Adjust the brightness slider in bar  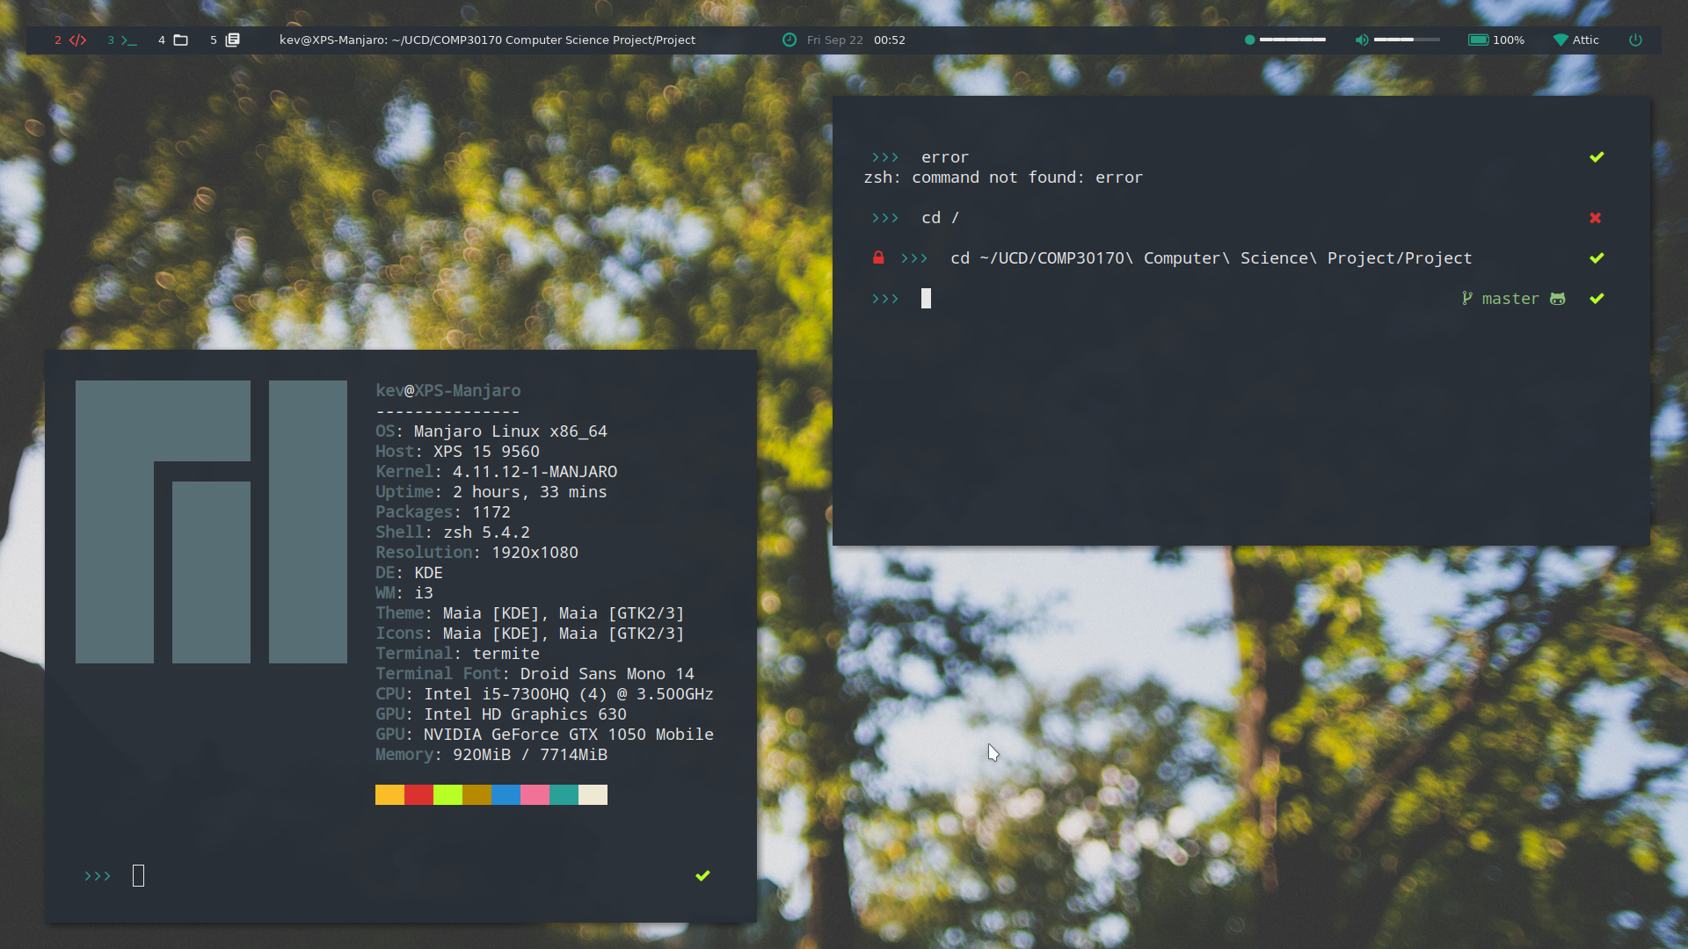click(x=1292, y=40)
